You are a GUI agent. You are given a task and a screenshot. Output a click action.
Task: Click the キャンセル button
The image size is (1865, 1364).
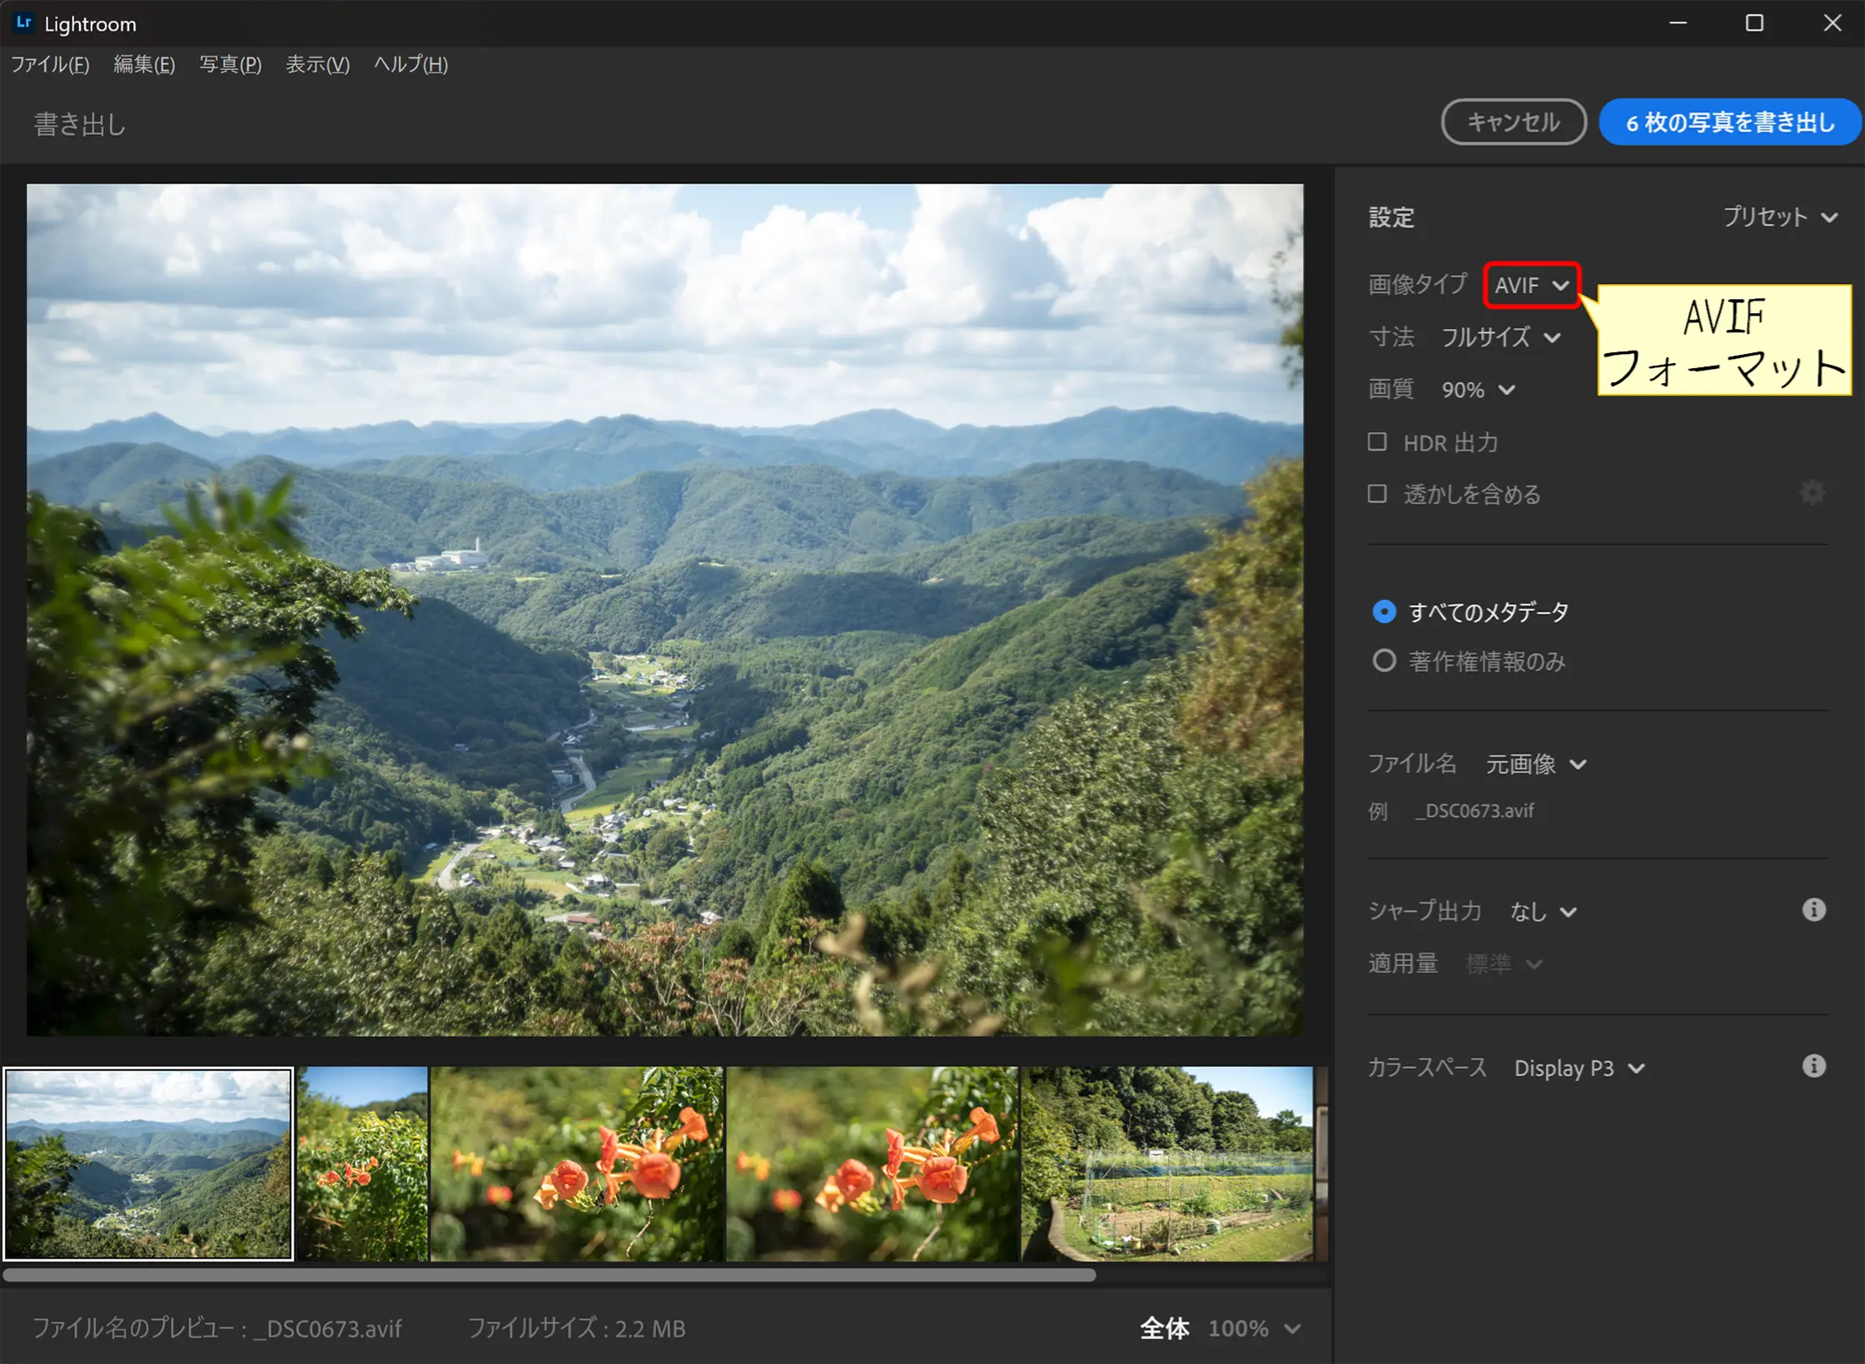pos(1513,122)
